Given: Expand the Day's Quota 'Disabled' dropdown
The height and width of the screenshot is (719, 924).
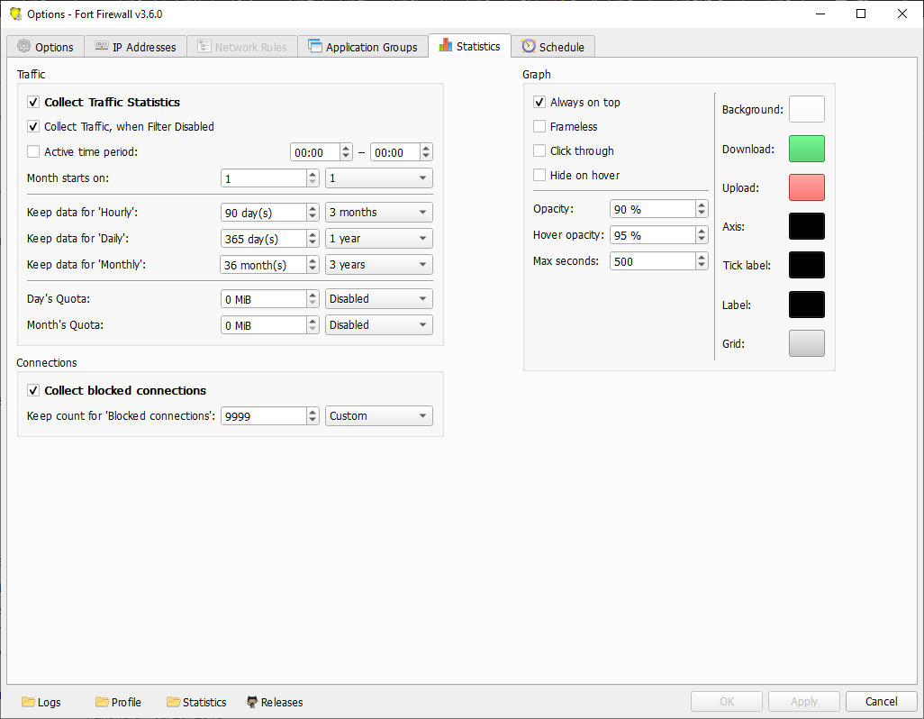Looking at the screenshot, I should [x=378, y=299].
